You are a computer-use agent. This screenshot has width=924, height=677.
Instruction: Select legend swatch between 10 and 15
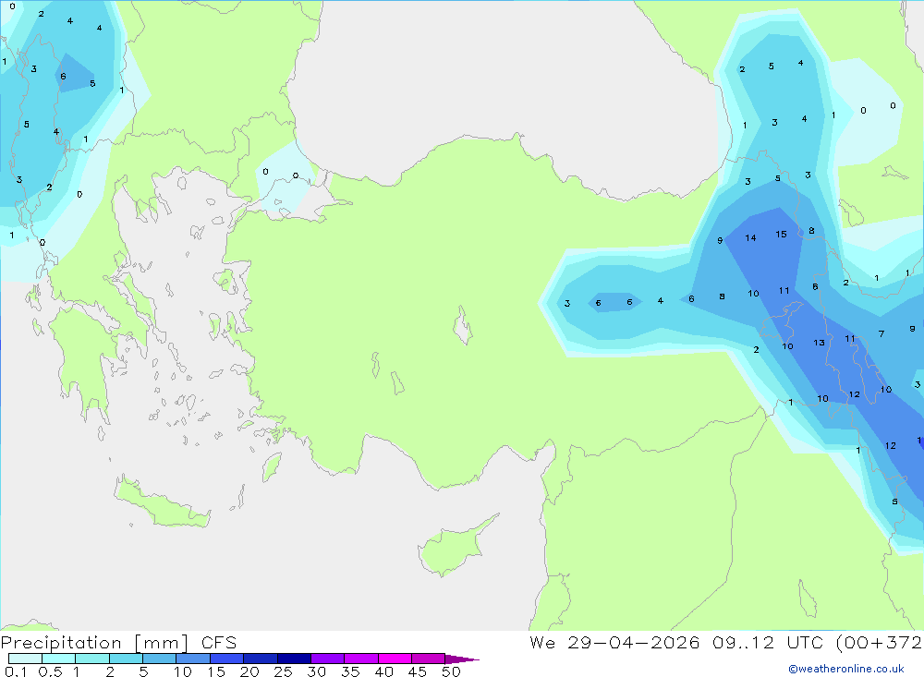pos(193,659)
